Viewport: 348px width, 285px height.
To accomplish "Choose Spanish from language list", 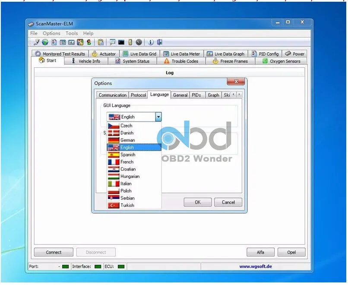I will [134, 155].
